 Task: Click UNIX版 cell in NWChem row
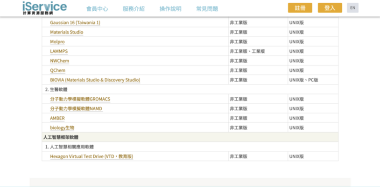(313, 61)
